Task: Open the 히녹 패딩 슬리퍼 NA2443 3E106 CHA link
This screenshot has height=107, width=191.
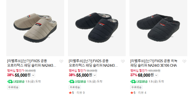Action: [x=154, y=63]
